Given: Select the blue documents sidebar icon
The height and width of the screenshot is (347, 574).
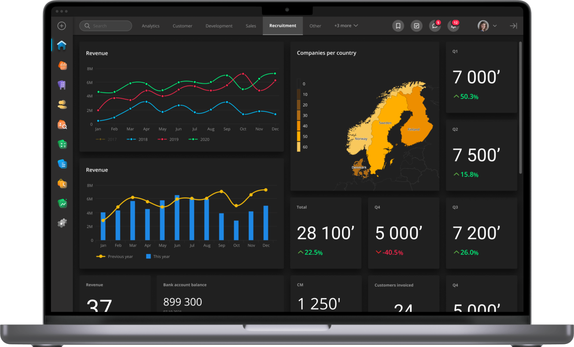Looking at the screenshot, I should (62, 163).
